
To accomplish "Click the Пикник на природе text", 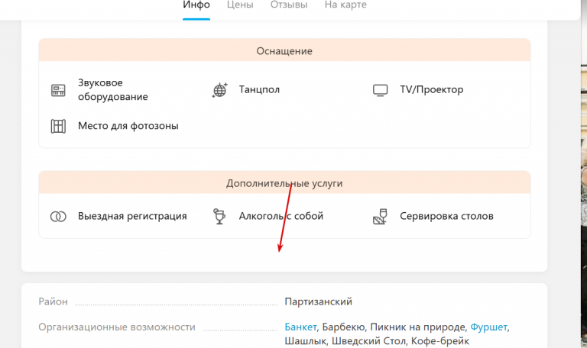I will (418, 327).
